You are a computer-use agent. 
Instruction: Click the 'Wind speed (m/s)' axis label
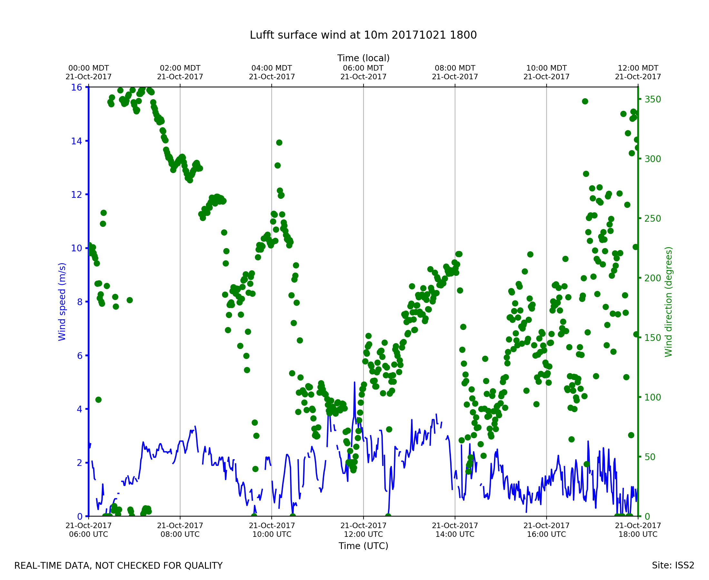(x=62, y=302)
